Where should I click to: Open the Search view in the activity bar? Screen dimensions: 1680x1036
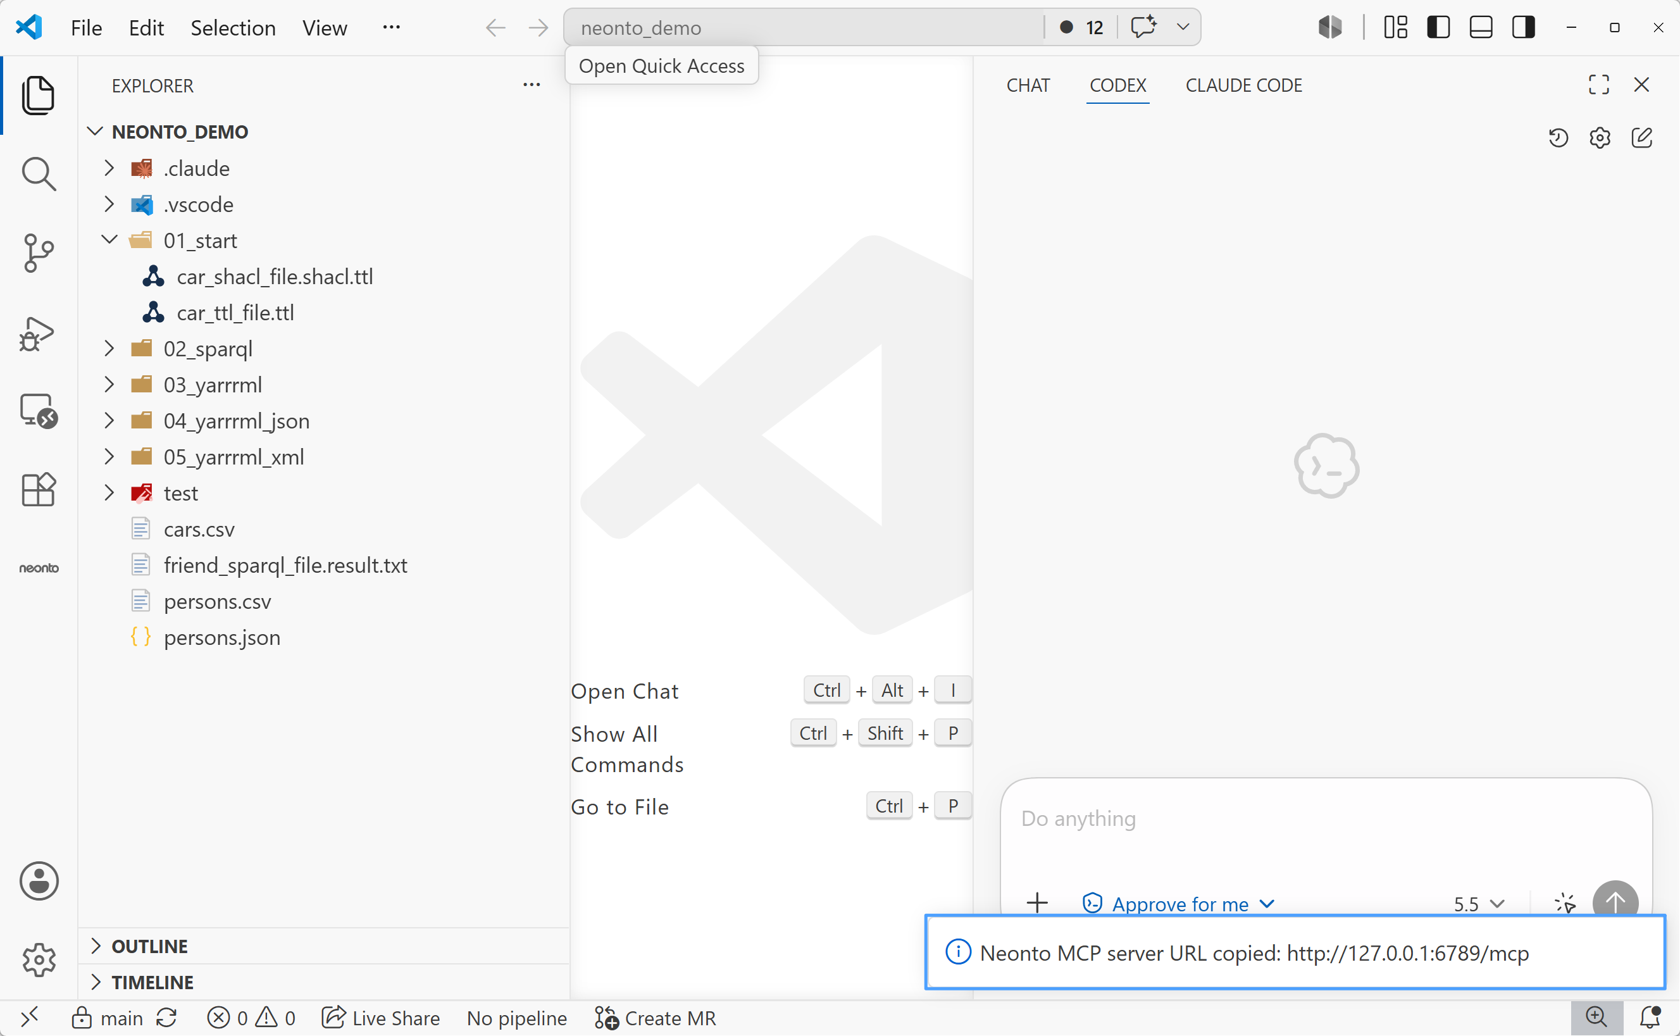39,174
